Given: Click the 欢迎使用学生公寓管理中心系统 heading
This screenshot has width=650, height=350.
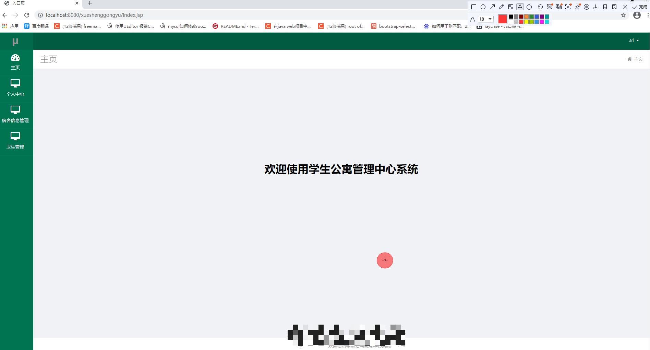Looking at the screenshot, I should (341, 169).
